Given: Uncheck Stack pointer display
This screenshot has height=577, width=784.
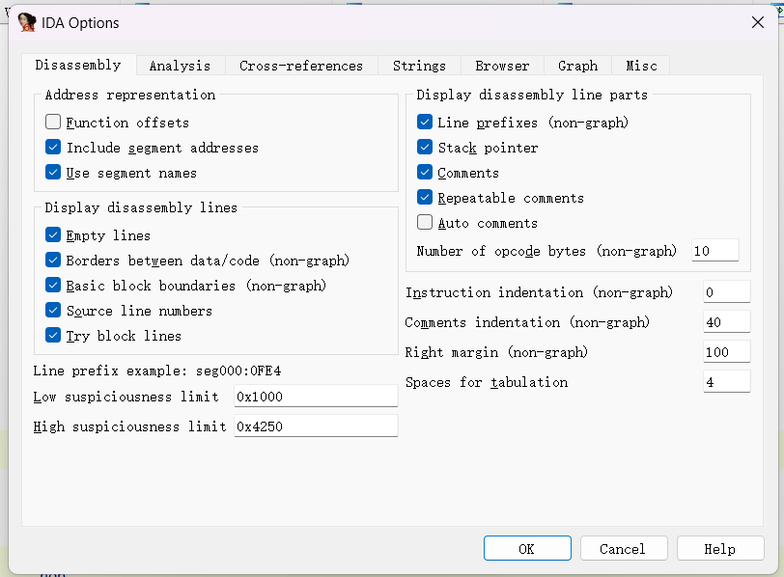Looking at the screenshot, I should point(425,148).
